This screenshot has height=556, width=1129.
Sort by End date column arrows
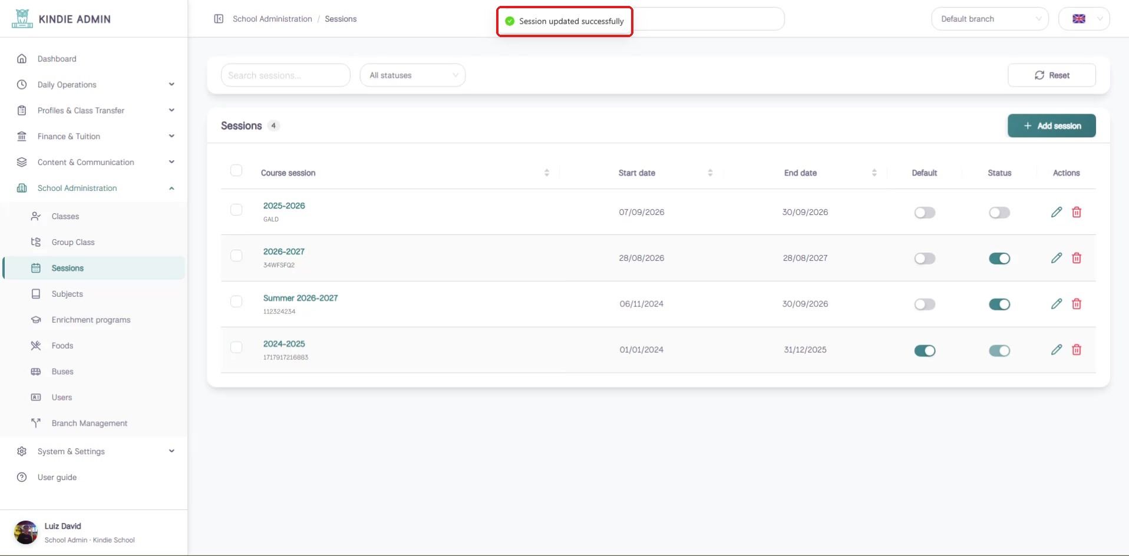coord(874,173)
